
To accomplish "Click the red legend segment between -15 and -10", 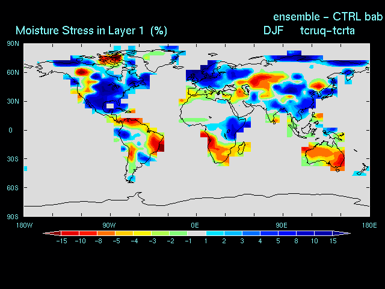I will (x=70, y=233).
